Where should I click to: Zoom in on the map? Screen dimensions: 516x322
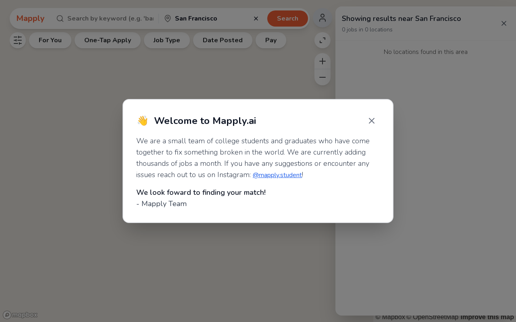pos(322,61)
